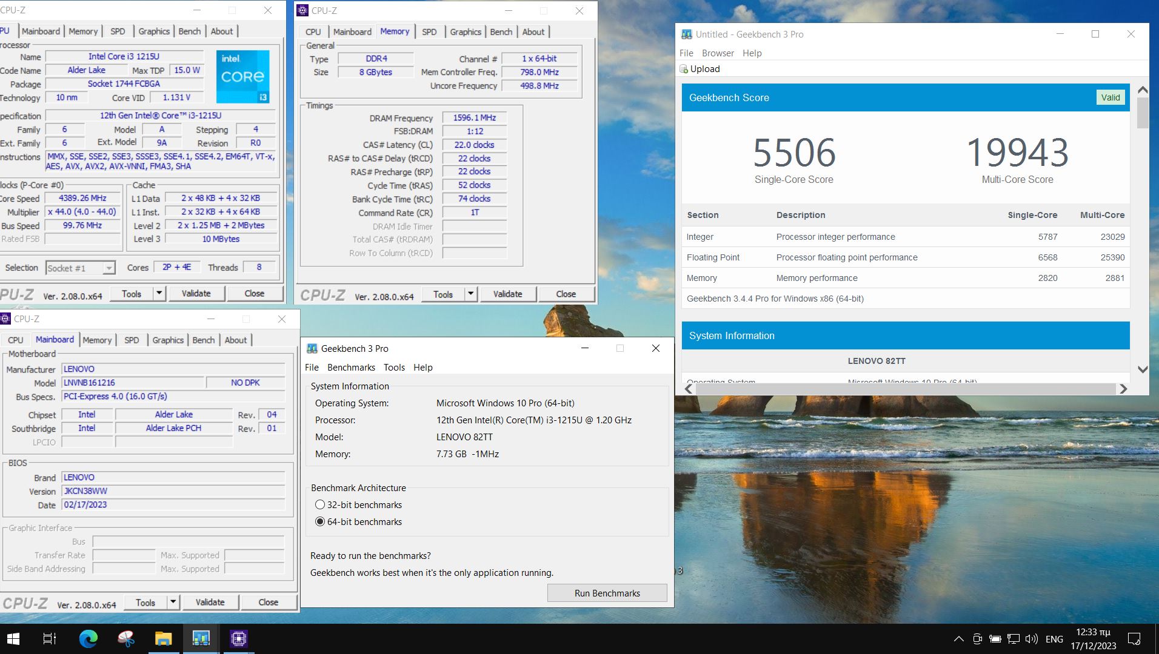Launch Microsoft Edge from the taskbar
The width and height of the screenshot is (1159, 654).
tap(89, 638)
